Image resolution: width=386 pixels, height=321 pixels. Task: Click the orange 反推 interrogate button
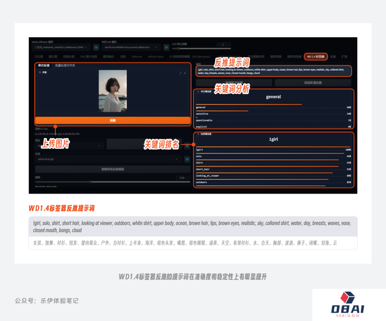point(113,120)
